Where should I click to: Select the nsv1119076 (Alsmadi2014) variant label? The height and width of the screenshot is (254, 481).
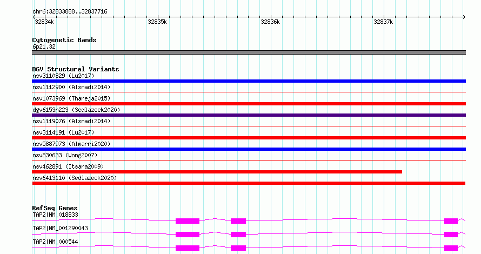click(x=71, y=121)
